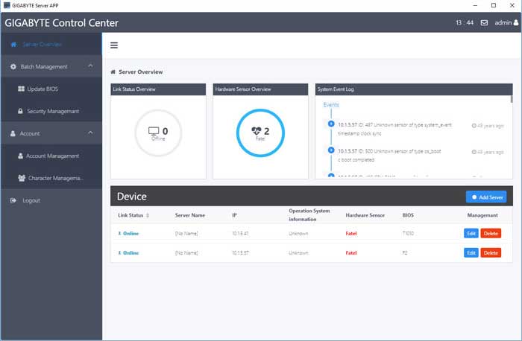Click Delete for server 10.1.5.41

(x=491, y=233)
